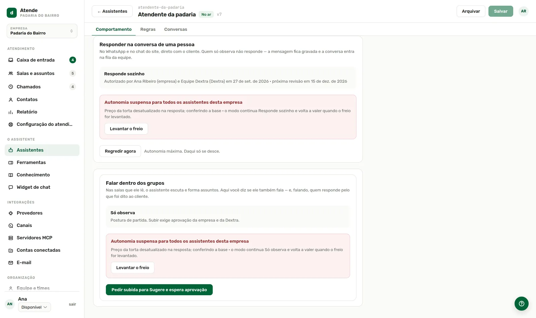Open the Conversas tab

click(x=176, y=29)
